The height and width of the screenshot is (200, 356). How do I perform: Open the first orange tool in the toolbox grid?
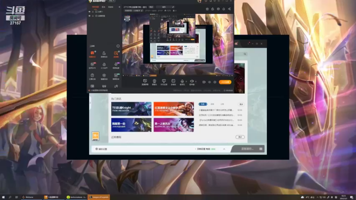(93, 54)
